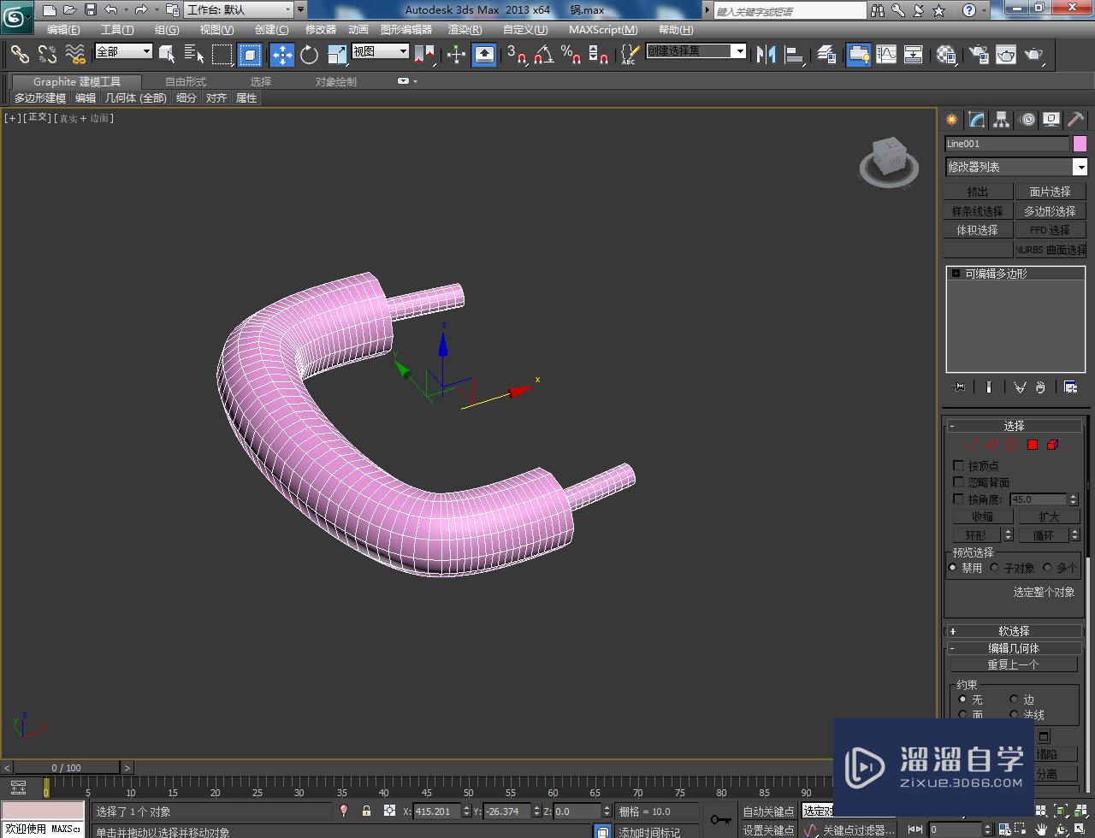Switch to the 对象绘制 ribbon tab
Image resolution: width=1095 pixels, height=838 pixels.
pos(335,81)
